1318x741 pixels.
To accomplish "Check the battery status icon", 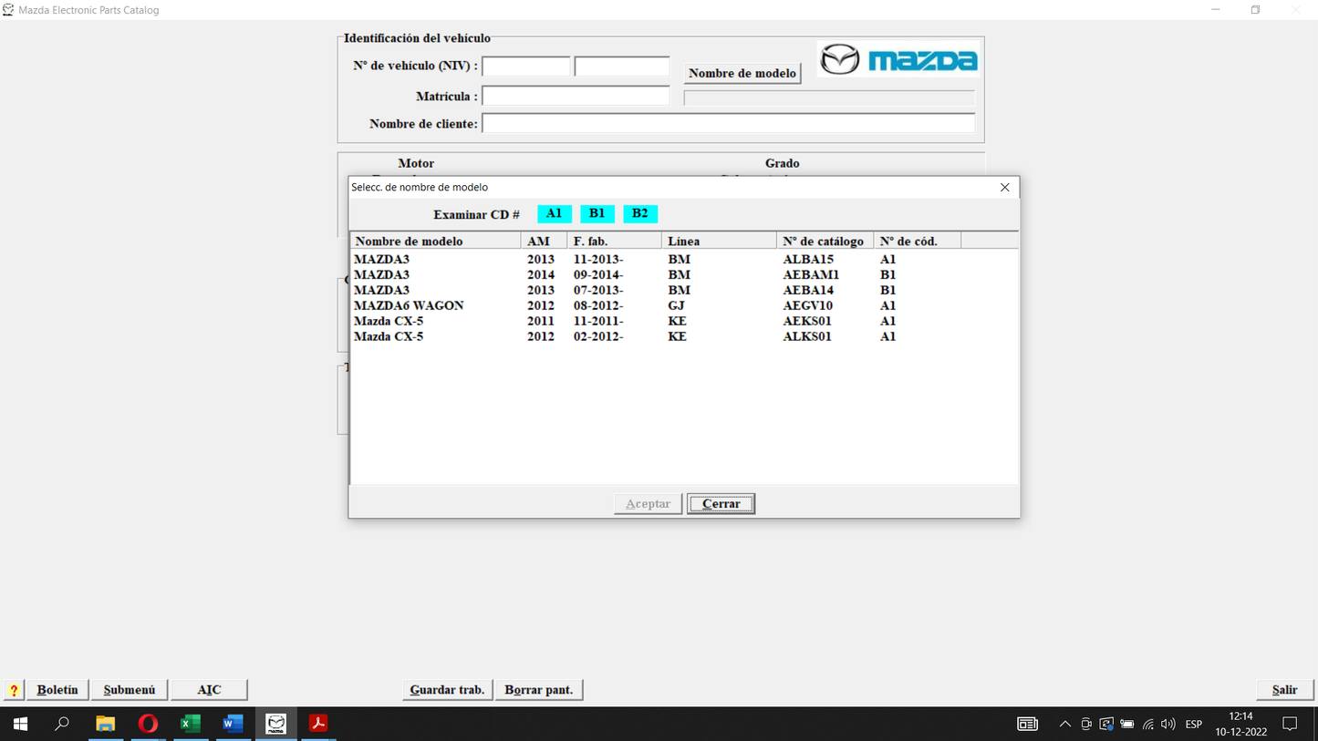I will [1127, 724].
